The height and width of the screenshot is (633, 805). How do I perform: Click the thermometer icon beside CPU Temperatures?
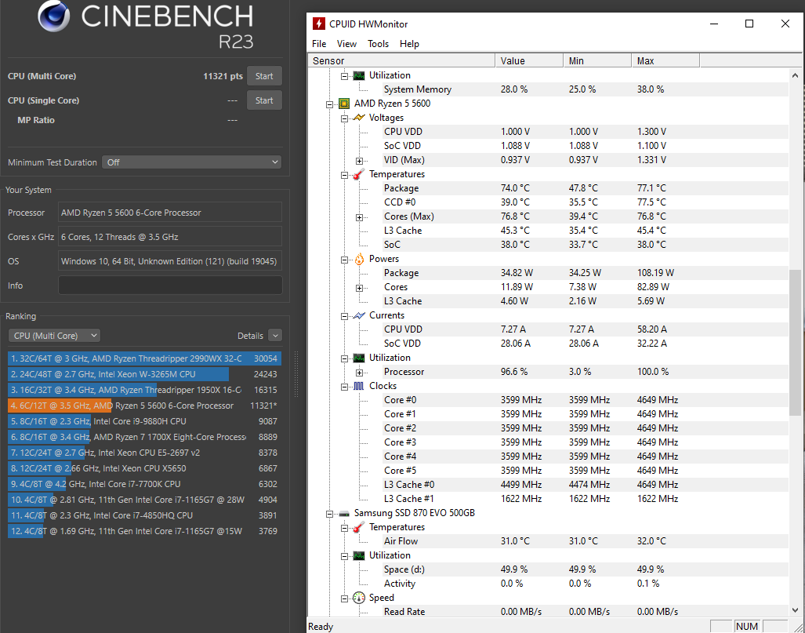359,174
